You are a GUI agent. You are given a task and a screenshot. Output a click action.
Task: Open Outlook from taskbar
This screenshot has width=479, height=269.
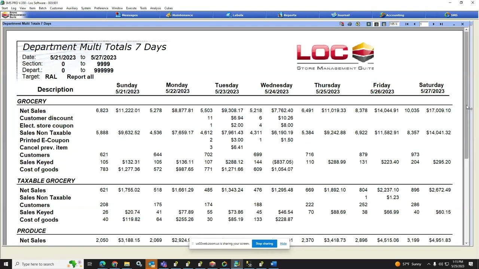click(x=151, y=264)
